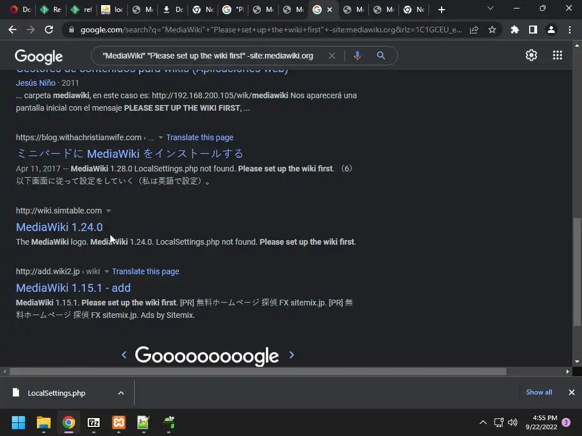Open notification center badge
Viewport: 582px width, 436px height.
click(x=566, y=422)
